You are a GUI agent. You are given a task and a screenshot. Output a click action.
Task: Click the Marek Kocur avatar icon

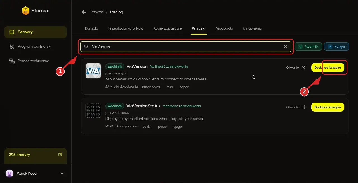10,173
